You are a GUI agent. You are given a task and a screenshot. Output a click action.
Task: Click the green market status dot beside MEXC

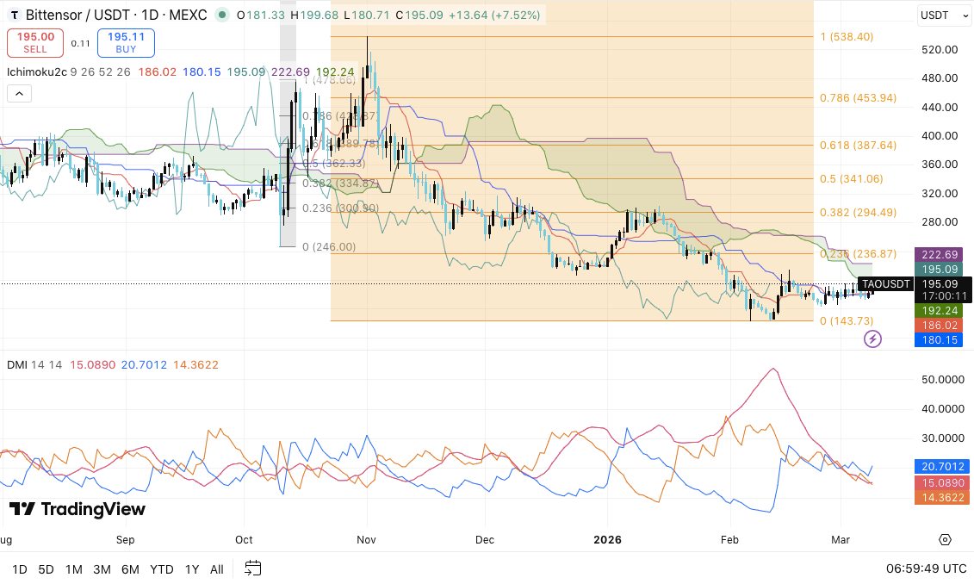click(222, 15)
